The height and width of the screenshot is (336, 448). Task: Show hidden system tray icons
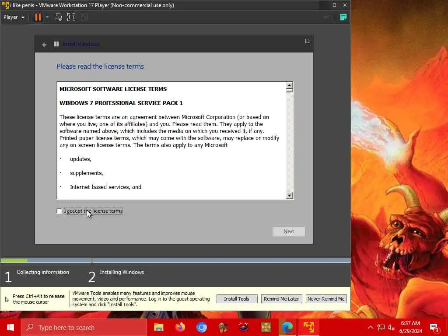pos(370,327)
